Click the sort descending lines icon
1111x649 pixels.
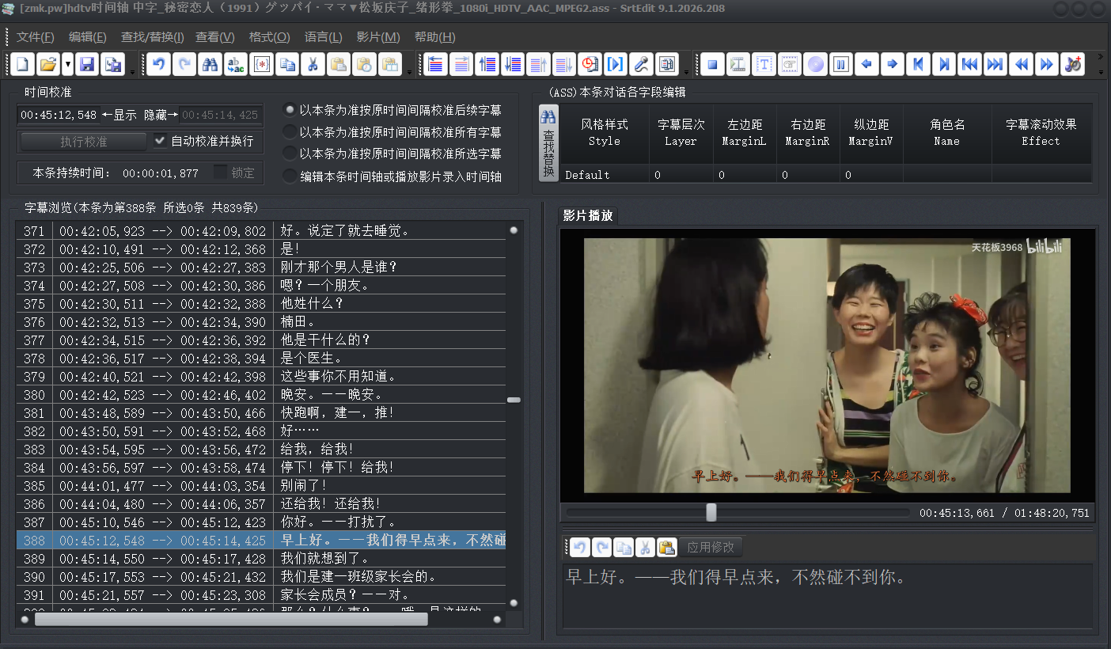click(513, 64)
